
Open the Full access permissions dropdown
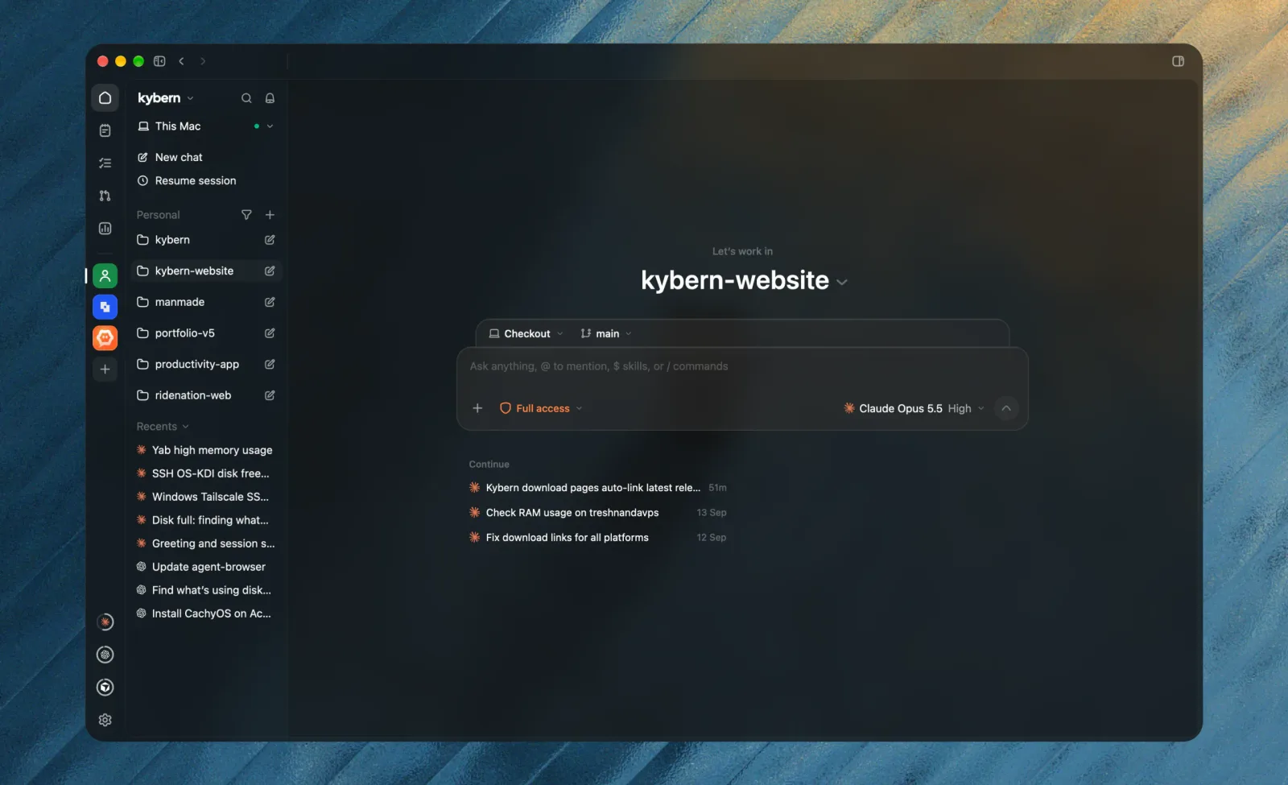[541, 408]
